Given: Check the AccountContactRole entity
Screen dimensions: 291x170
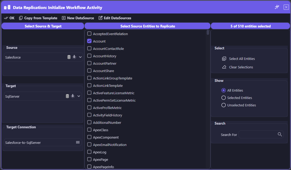Looking at the screenshot, I should [x=89, y=48].
